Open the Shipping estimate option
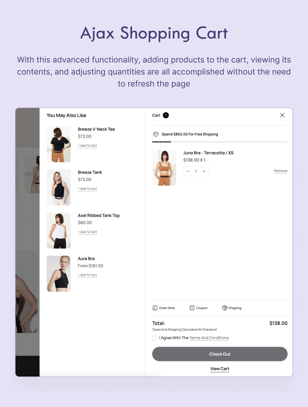Viewport: 308px width, 407px height. coord(232,308)
